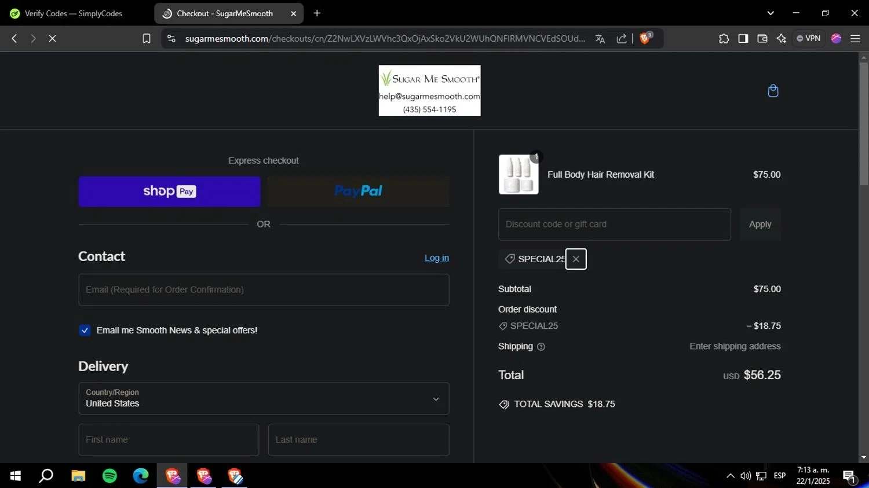
Task: Go back to previous page
Action: 14,38
